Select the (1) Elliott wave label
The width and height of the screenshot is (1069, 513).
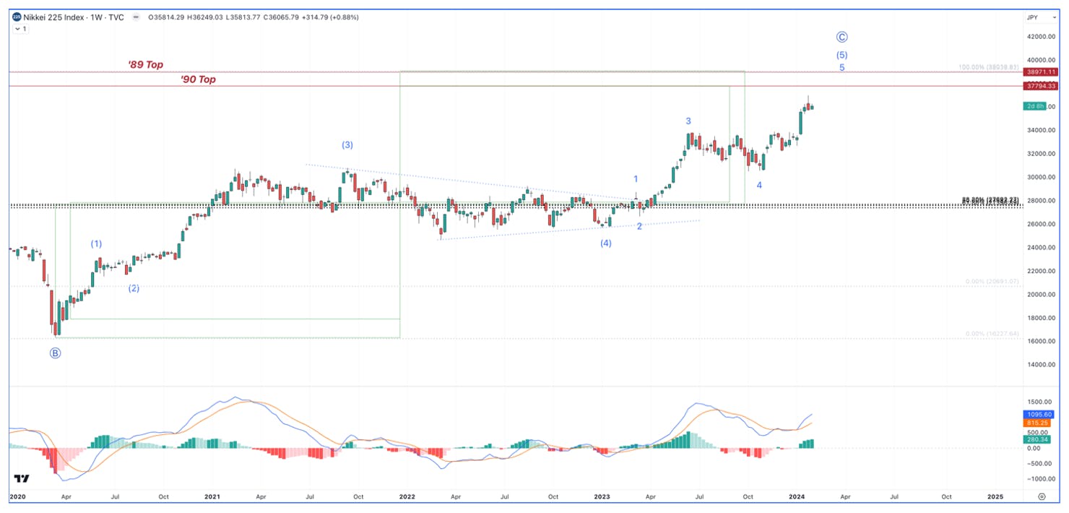coord(96,243)
